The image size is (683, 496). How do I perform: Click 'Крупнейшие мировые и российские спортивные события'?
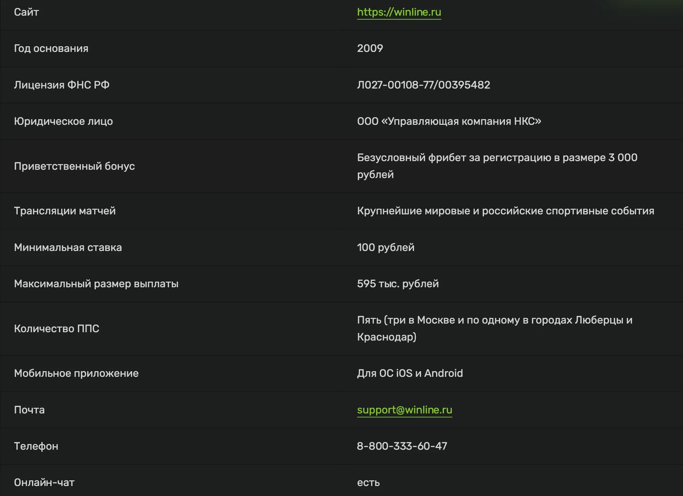506,211
